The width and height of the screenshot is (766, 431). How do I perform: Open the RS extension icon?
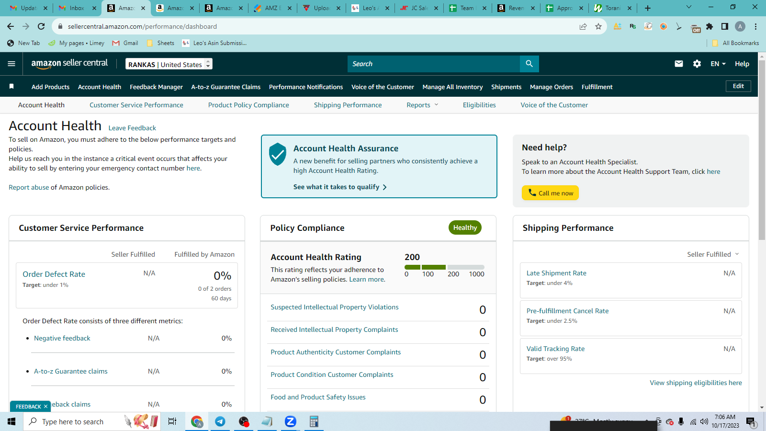[633, 26]
